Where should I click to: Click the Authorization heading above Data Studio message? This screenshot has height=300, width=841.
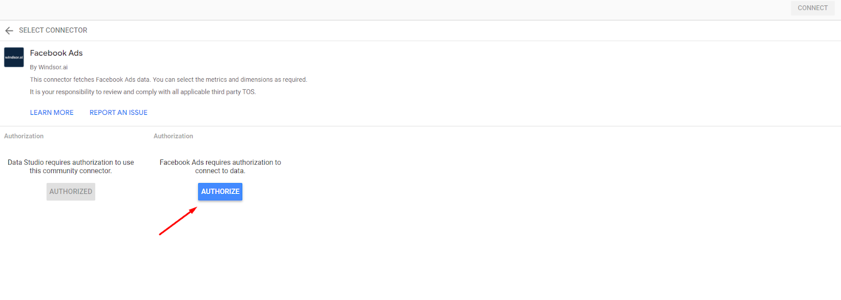coord(24,136)
